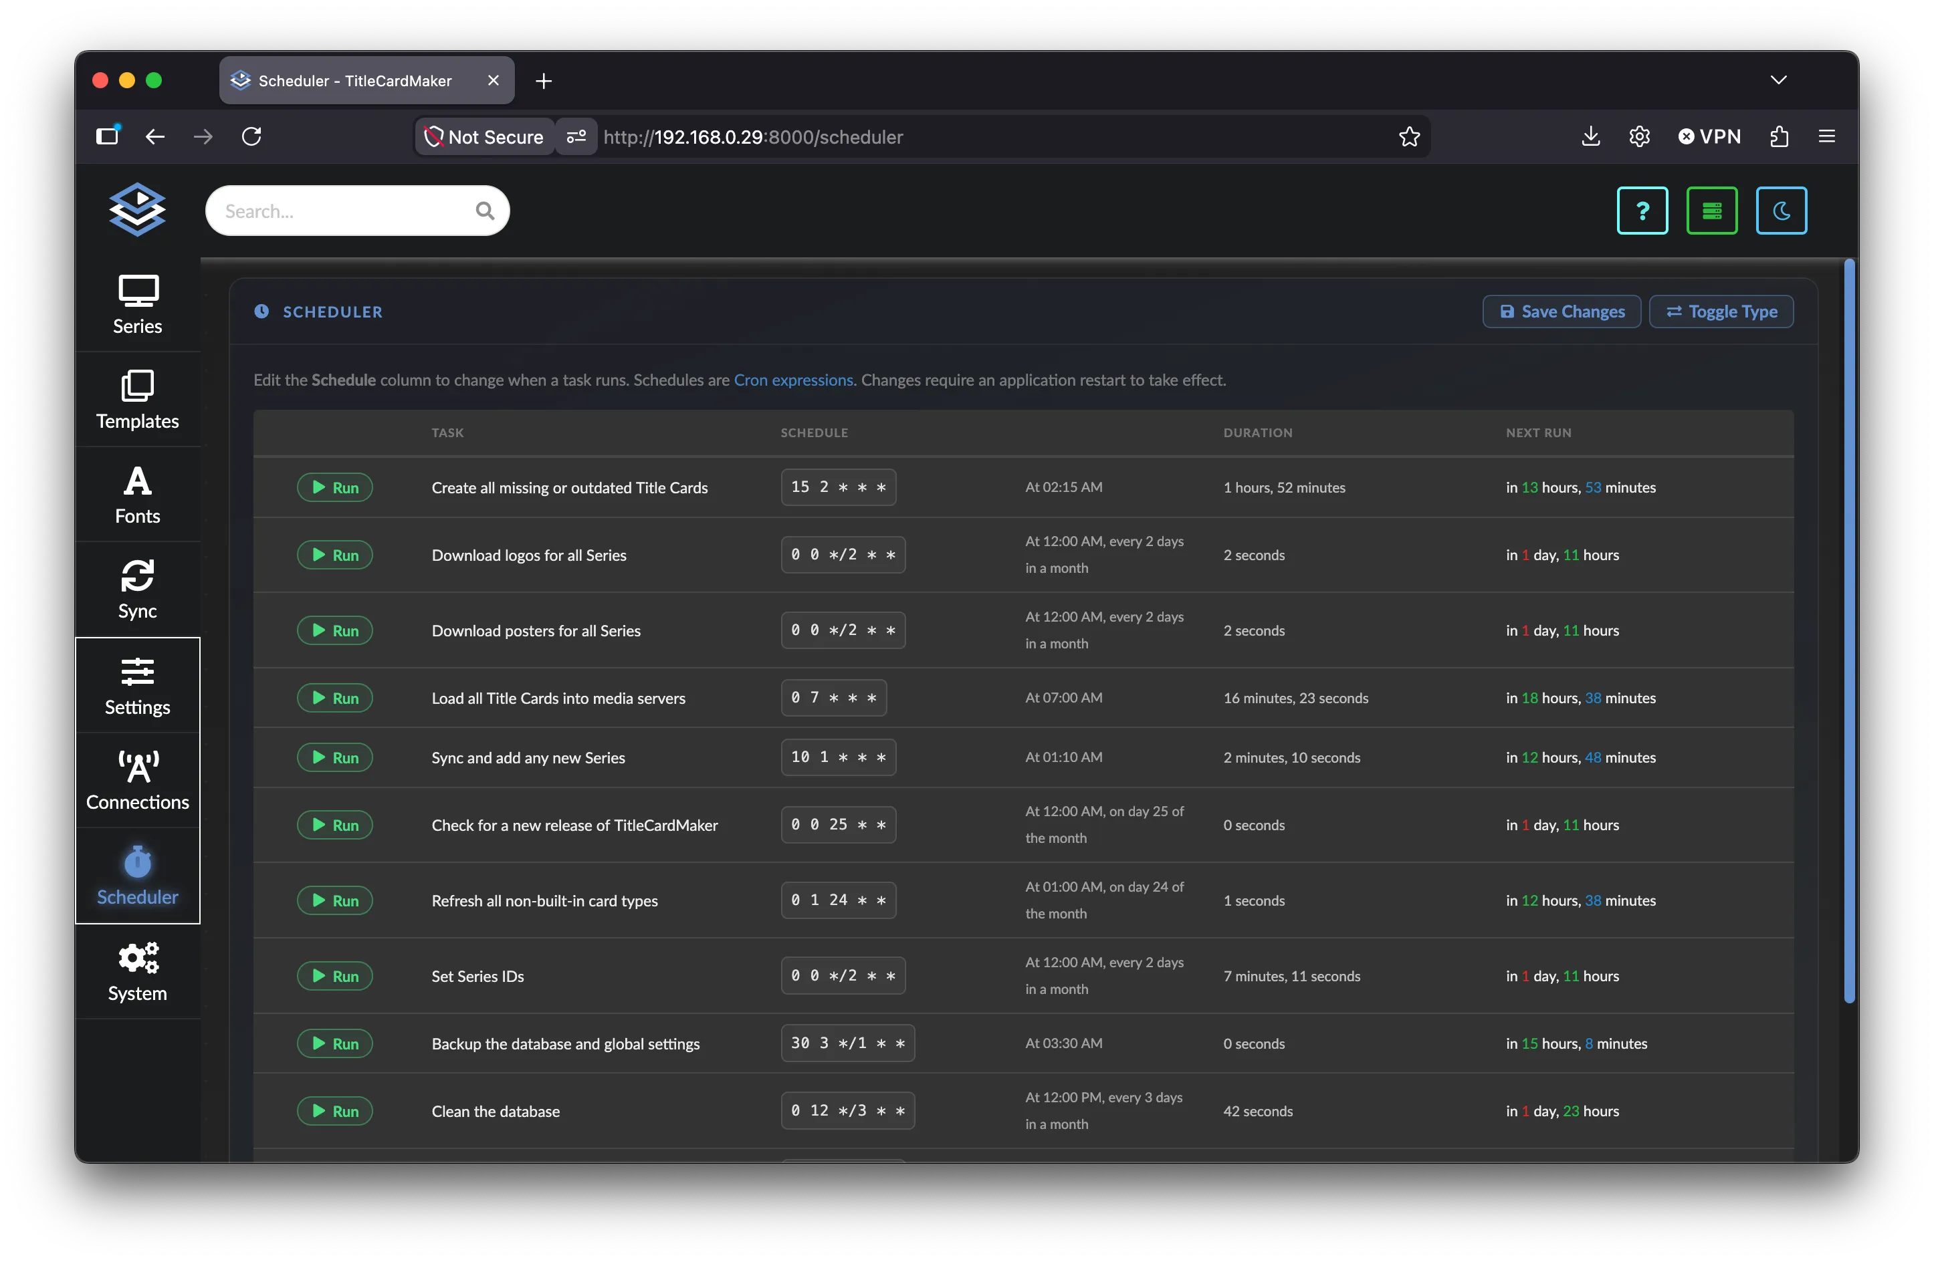Image resolution: width=1934 pixels, height=1262 pixels.
Task: Run Create all missing or outdated Title Cards
Action: (x=335, y=487)
